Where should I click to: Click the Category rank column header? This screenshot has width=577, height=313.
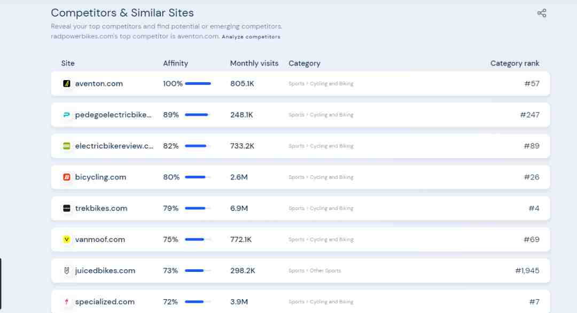pos(515,63)
